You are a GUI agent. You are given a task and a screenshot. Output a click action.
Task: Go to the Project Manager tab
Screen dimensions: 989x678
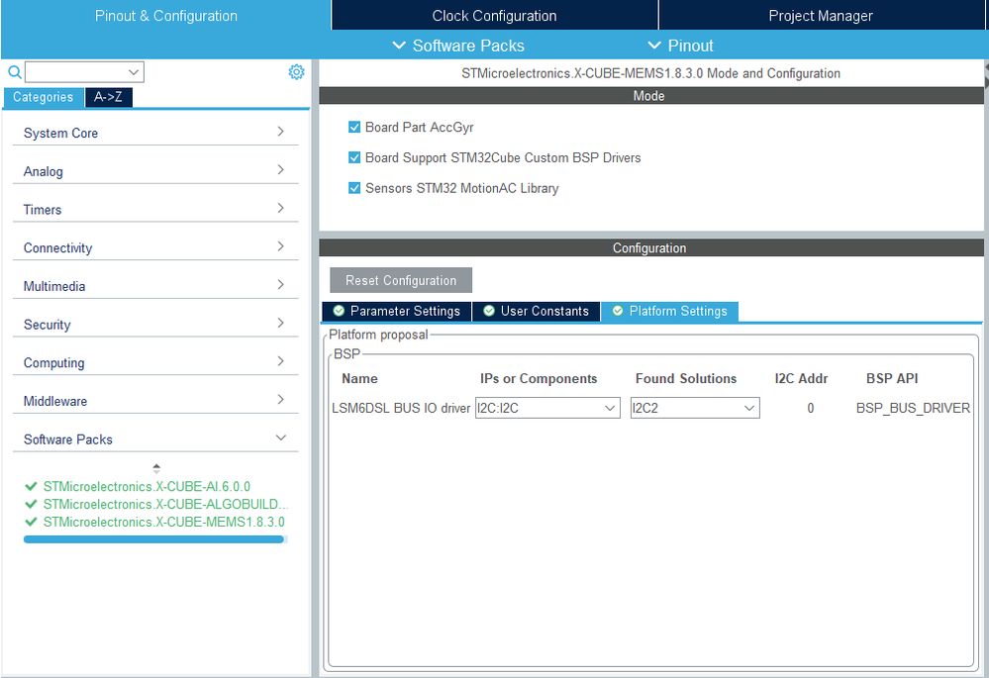point(821,15)
